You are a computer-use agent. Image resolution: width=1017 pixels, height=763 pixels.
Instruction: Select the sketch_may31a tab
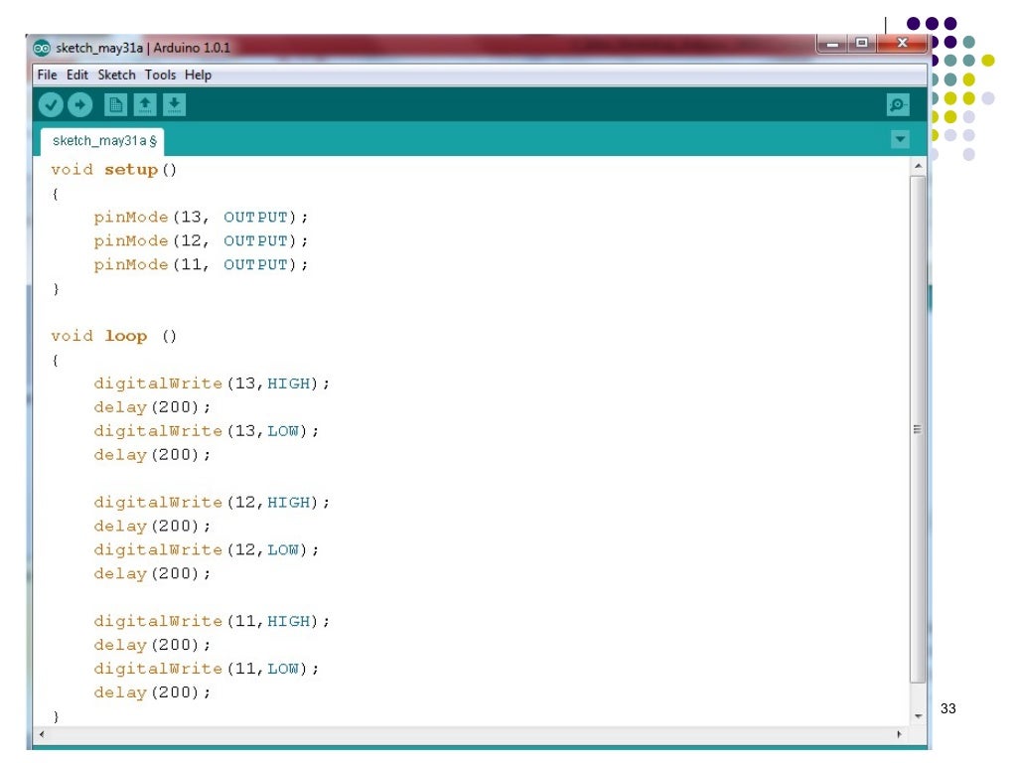tap(101, 140)
